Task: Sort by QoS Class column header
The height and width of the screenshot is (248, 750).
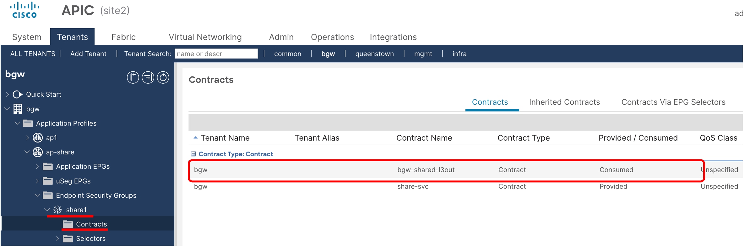Action: pos(718,138)
